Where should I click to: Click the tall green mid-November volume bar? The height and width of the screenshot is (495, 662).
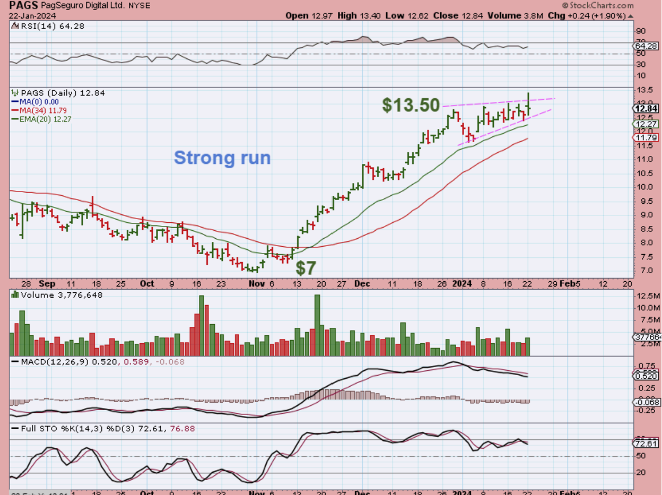click(317, 325)
